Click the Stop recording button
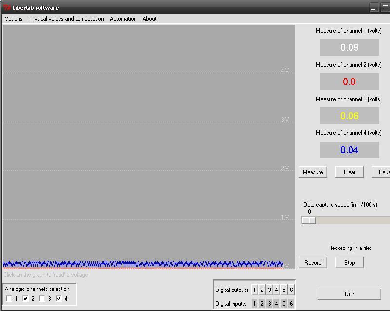The width and height of the screenshot is (390, 311). [x=350, y=262]
